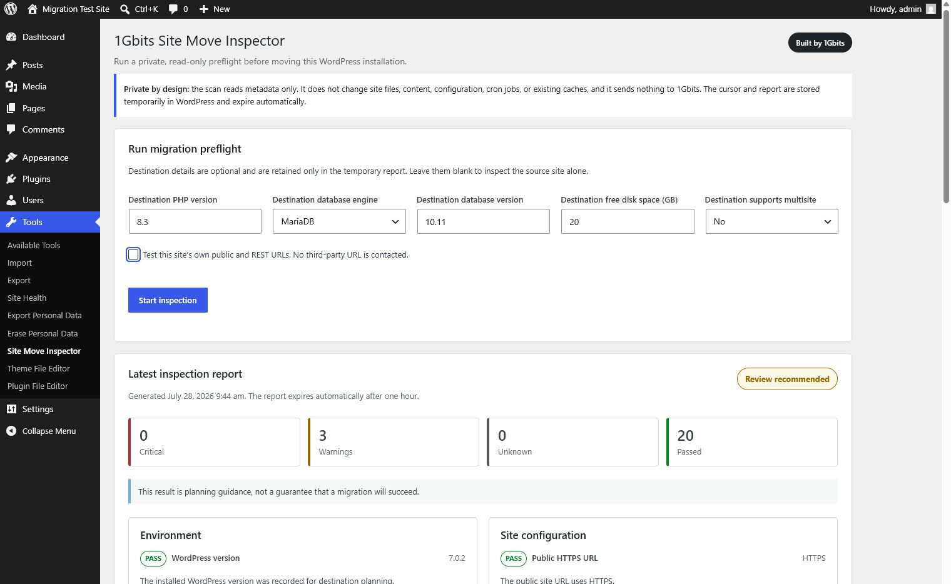Click the Pages icon in the sidebar
The image size is (951, 584).
tap(11, 108)
